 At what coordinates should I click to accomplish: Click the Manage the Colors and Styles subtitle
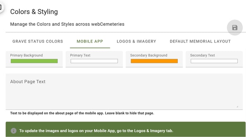tap(67, 24)
